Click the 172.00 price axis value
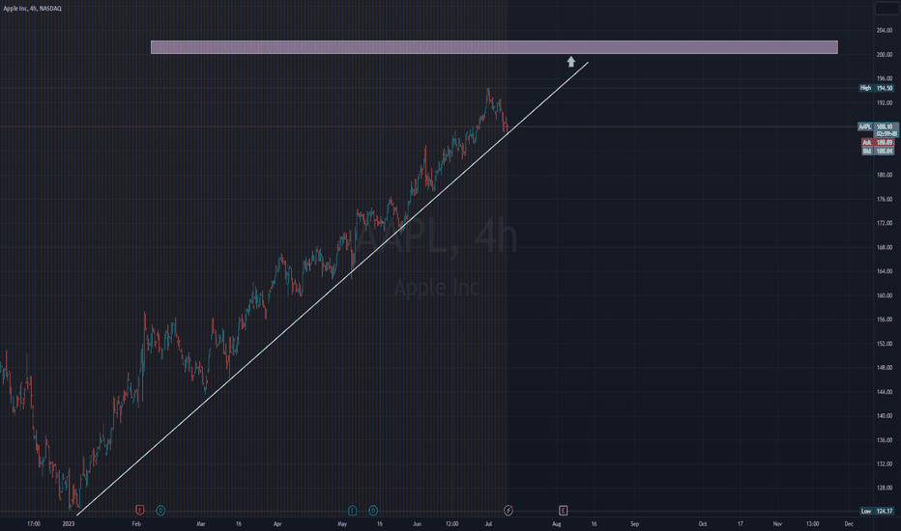Screen dimensions: 901x531 pos(884,223)
